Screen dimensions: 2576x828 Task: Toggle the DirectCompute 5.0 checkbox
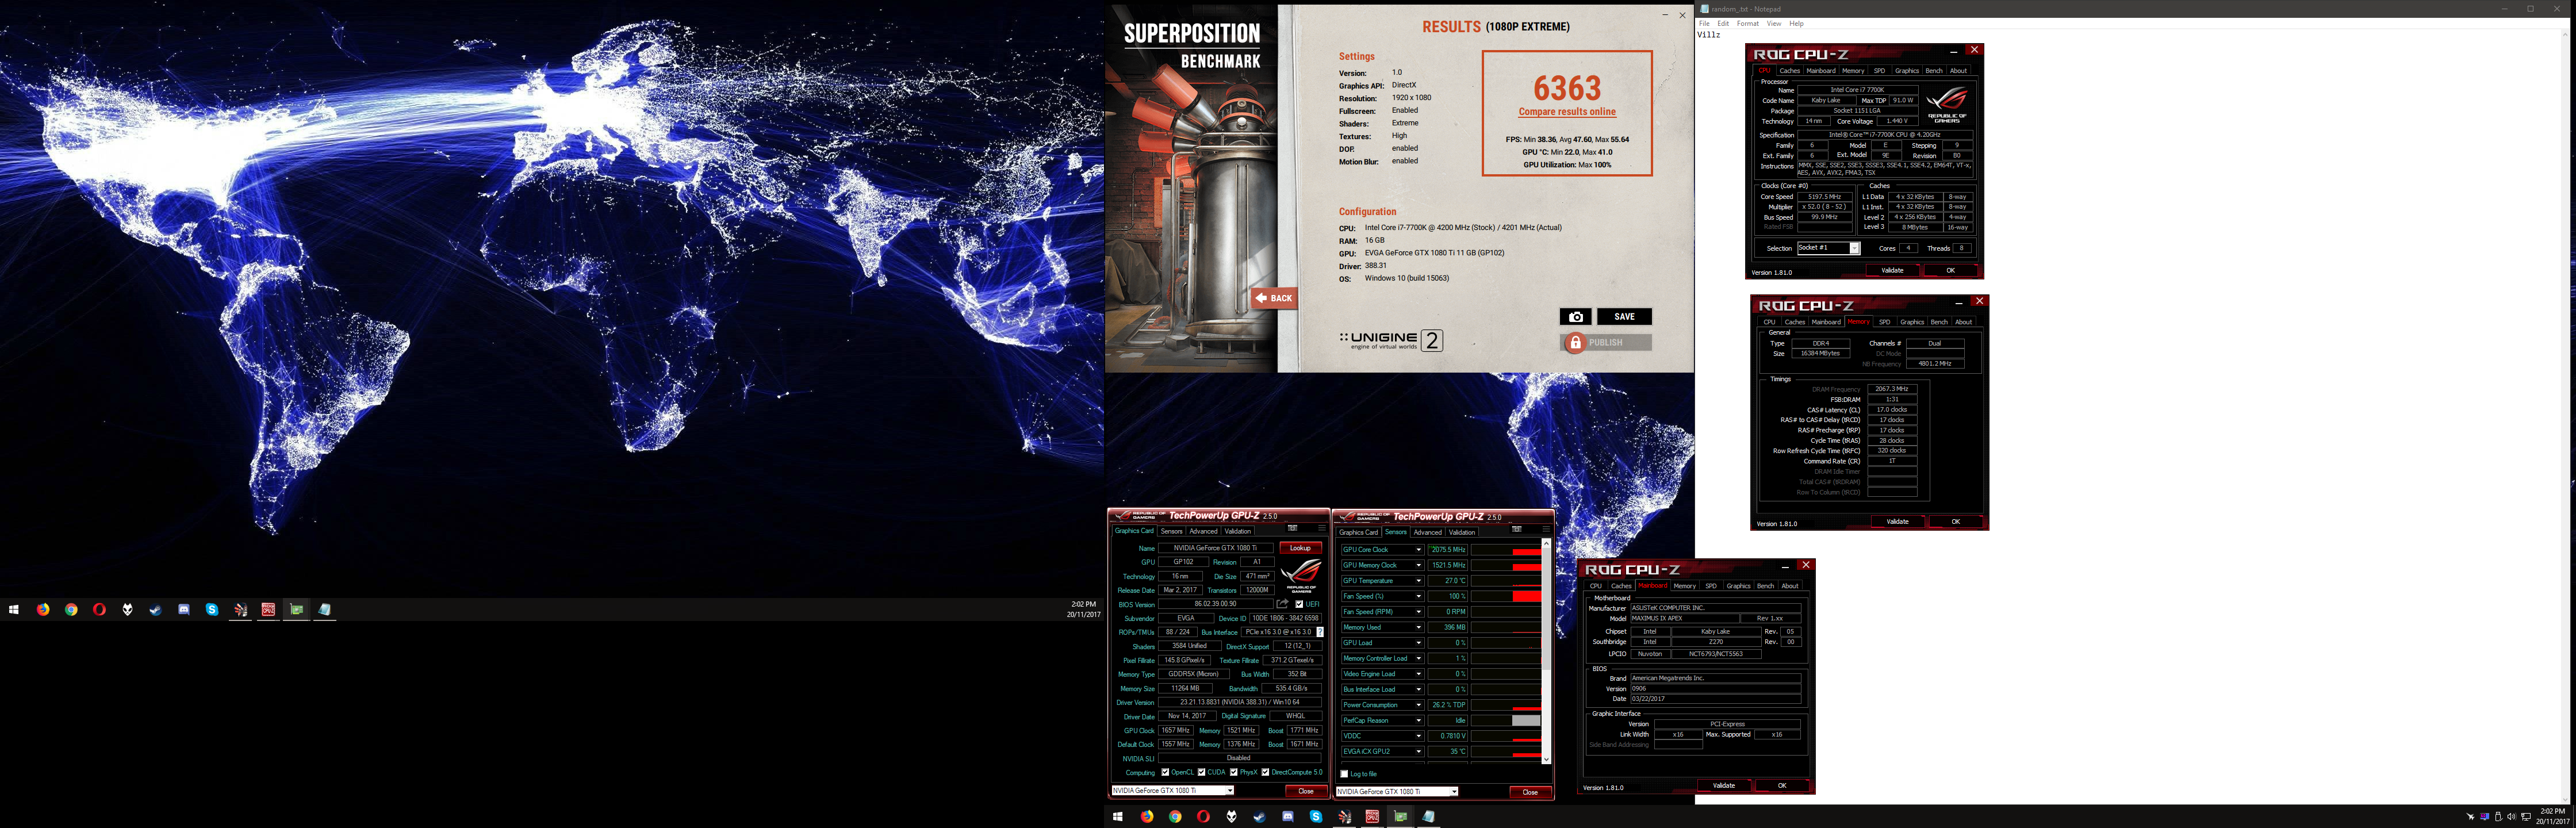coord(1265,772)
